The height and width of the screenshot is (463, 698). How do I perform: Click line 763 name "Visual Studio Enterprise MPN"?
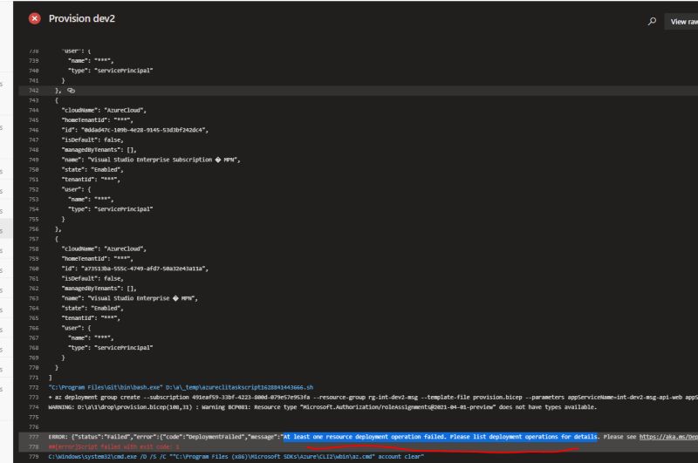coord(129,298)
